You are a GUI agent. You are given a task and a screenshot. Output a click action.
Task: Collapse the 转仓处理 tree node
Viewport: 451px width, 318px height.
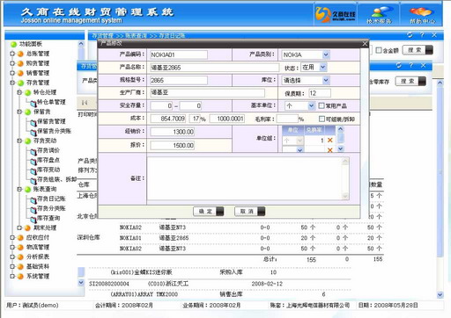pos(19,92)
